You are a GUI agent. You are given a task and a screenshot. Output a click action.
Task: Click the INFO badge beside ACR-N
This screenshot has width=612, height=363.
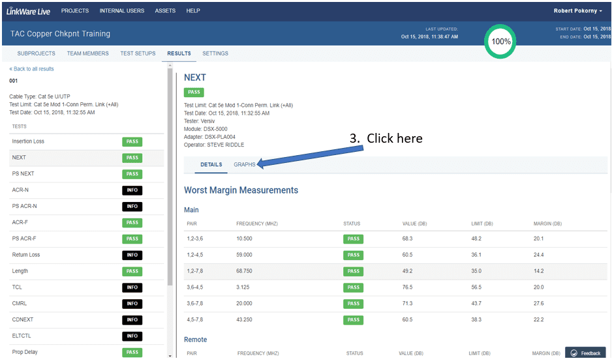[x=132, y=190]
